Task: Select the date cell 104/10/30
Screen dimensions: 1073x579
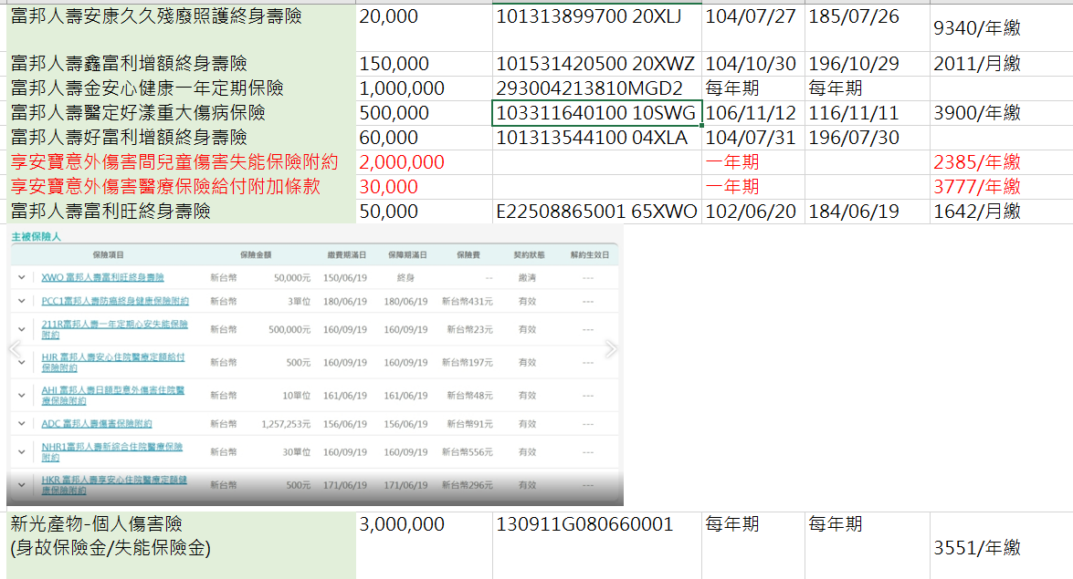Action: pyautogui.click(x=753, y=64)
